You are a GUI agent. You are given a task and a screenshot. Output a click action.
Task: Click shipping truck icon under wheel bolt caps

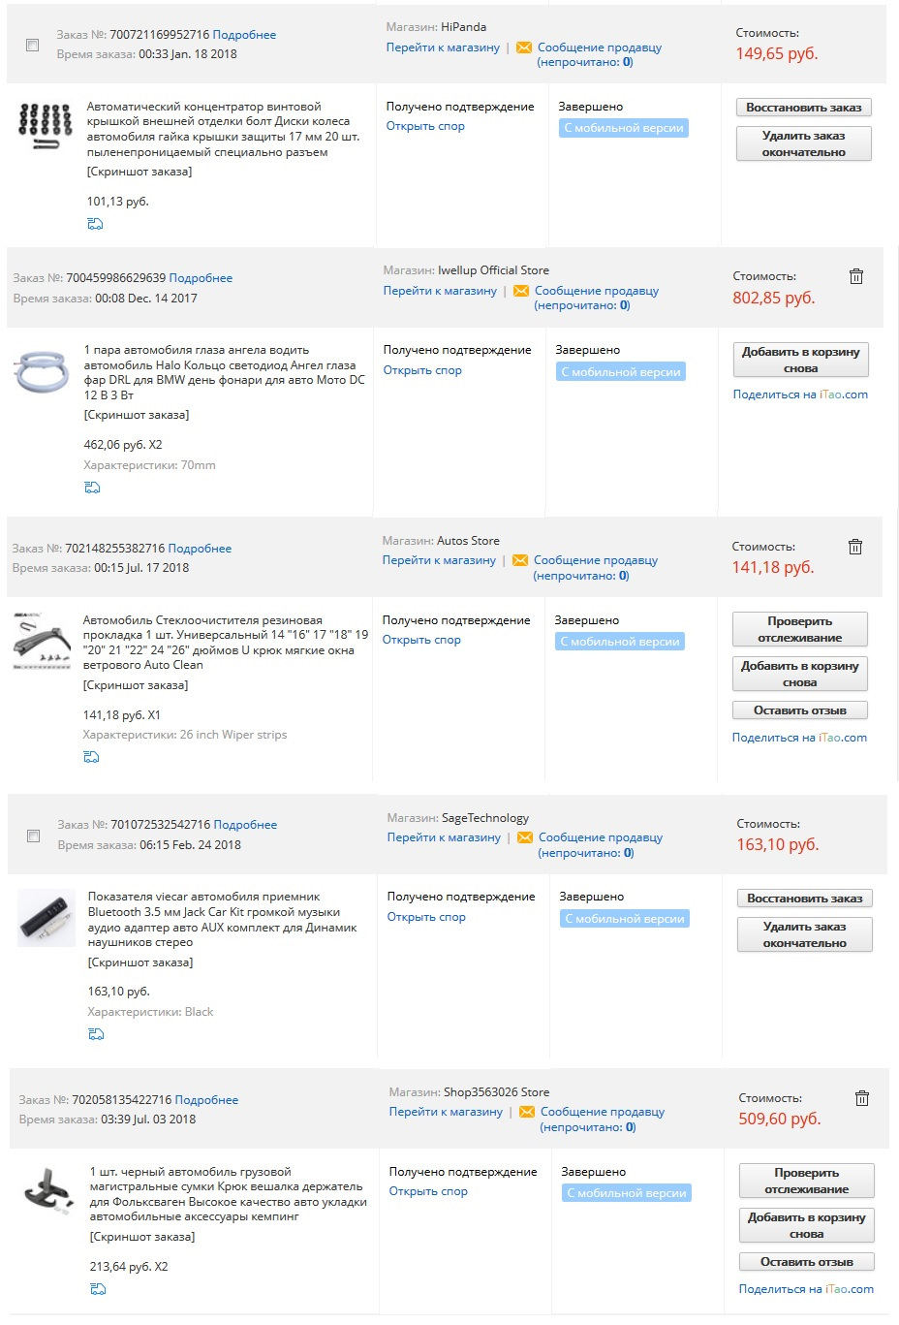click(95, 224)
